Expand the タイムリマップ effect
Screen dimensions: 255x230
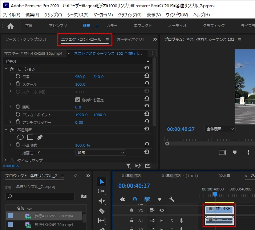pos(5,160)
